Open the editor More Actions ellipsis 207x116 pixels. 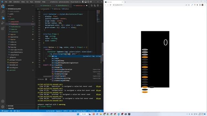[x=101, y=5]
